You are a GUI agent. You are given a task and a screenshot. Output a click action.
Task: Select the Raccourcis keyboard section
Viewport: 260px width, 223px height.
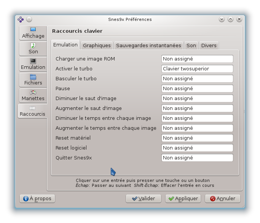click(32, 111)
